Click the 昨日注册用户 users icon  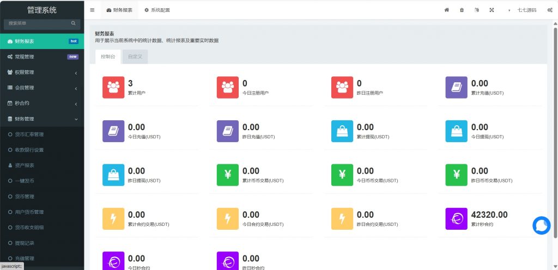point(342,88)
